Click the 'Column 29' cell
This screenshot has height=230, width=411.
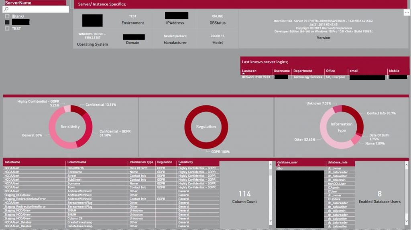tap(75, 218)
